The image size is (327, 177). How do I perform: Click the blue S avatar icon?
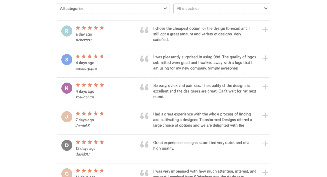pos(67,60)
